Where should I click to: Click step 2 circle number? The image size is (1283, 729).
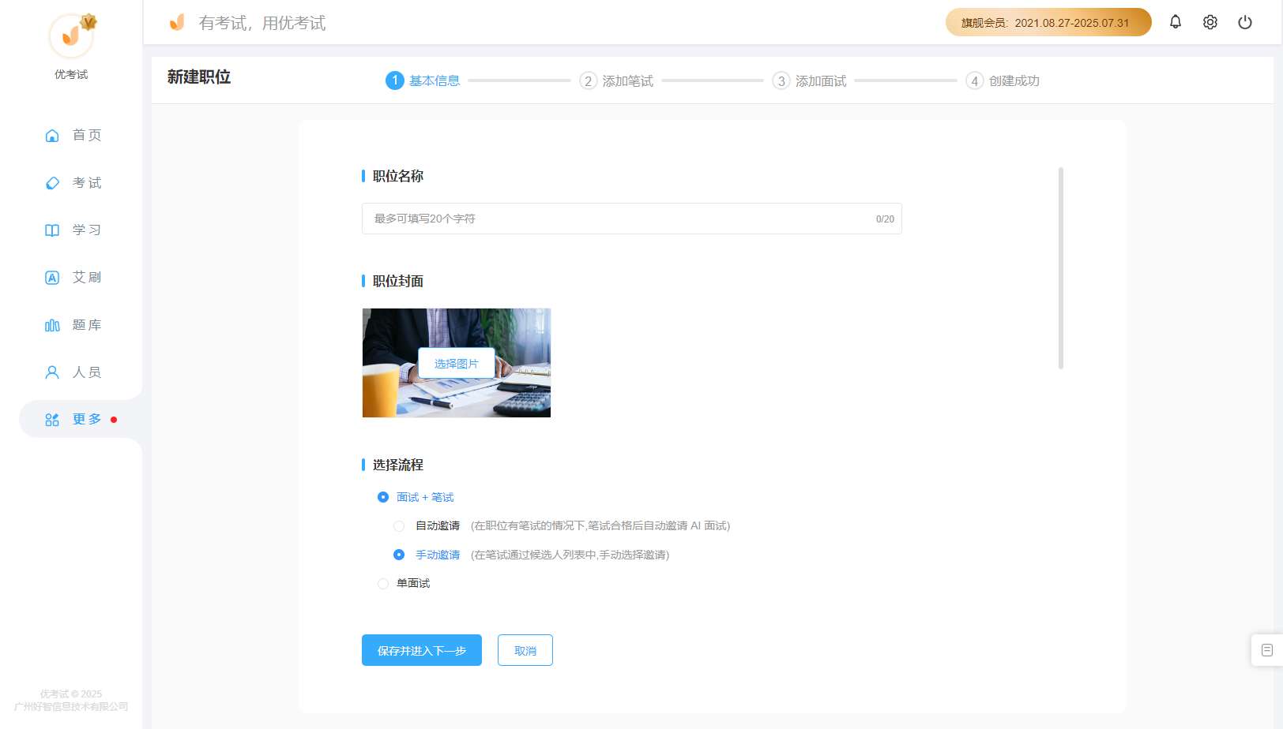[588, 80]
